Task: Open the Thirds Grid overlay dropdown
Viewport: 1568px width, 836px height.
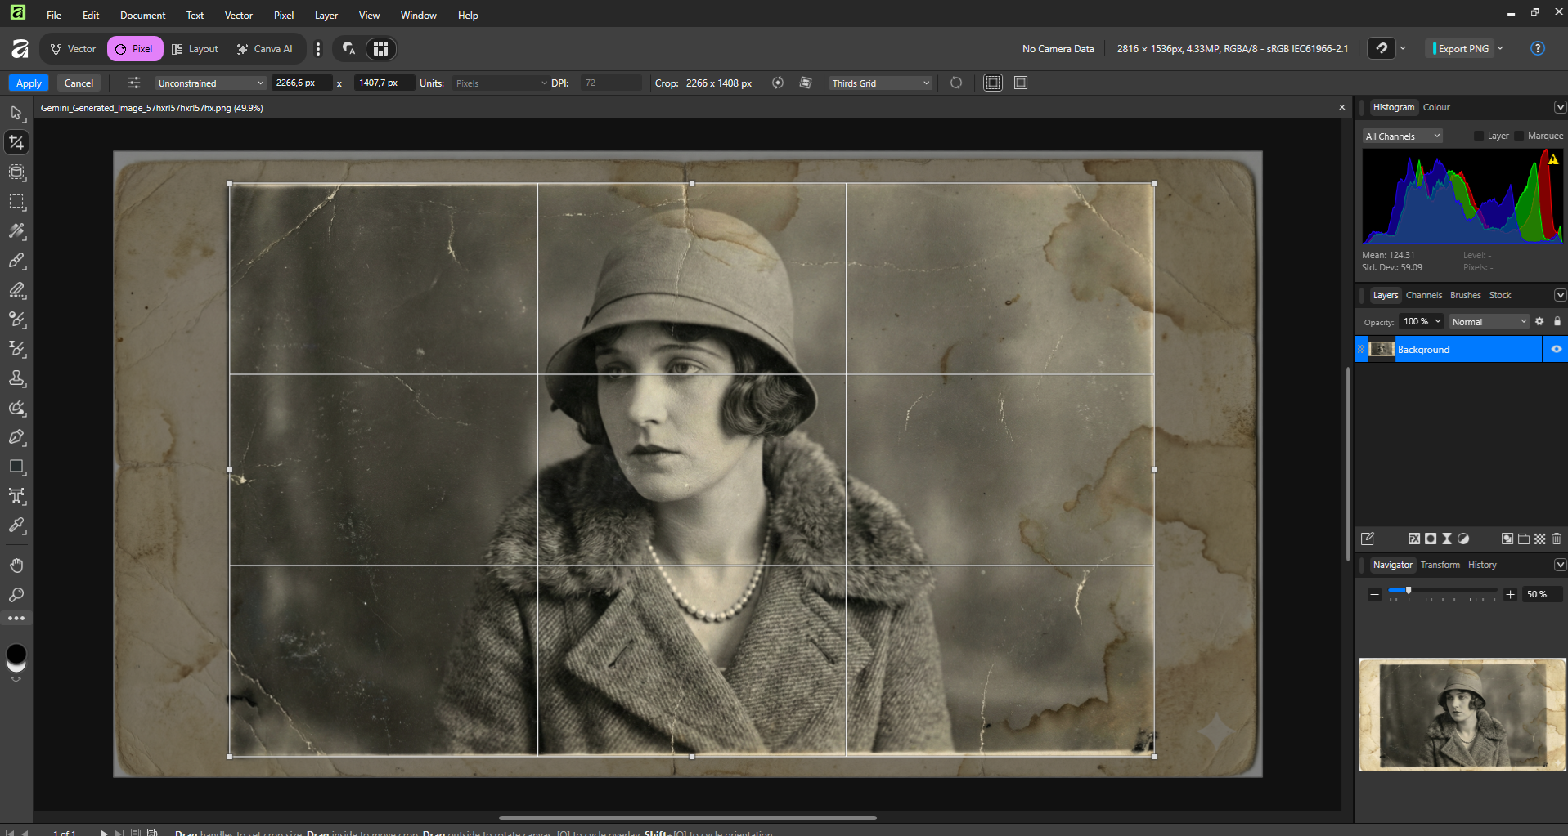Action: tap(880, 83)
